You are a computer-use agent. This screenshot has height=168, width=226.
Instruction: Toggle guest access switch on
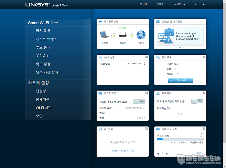coord(139,102)
